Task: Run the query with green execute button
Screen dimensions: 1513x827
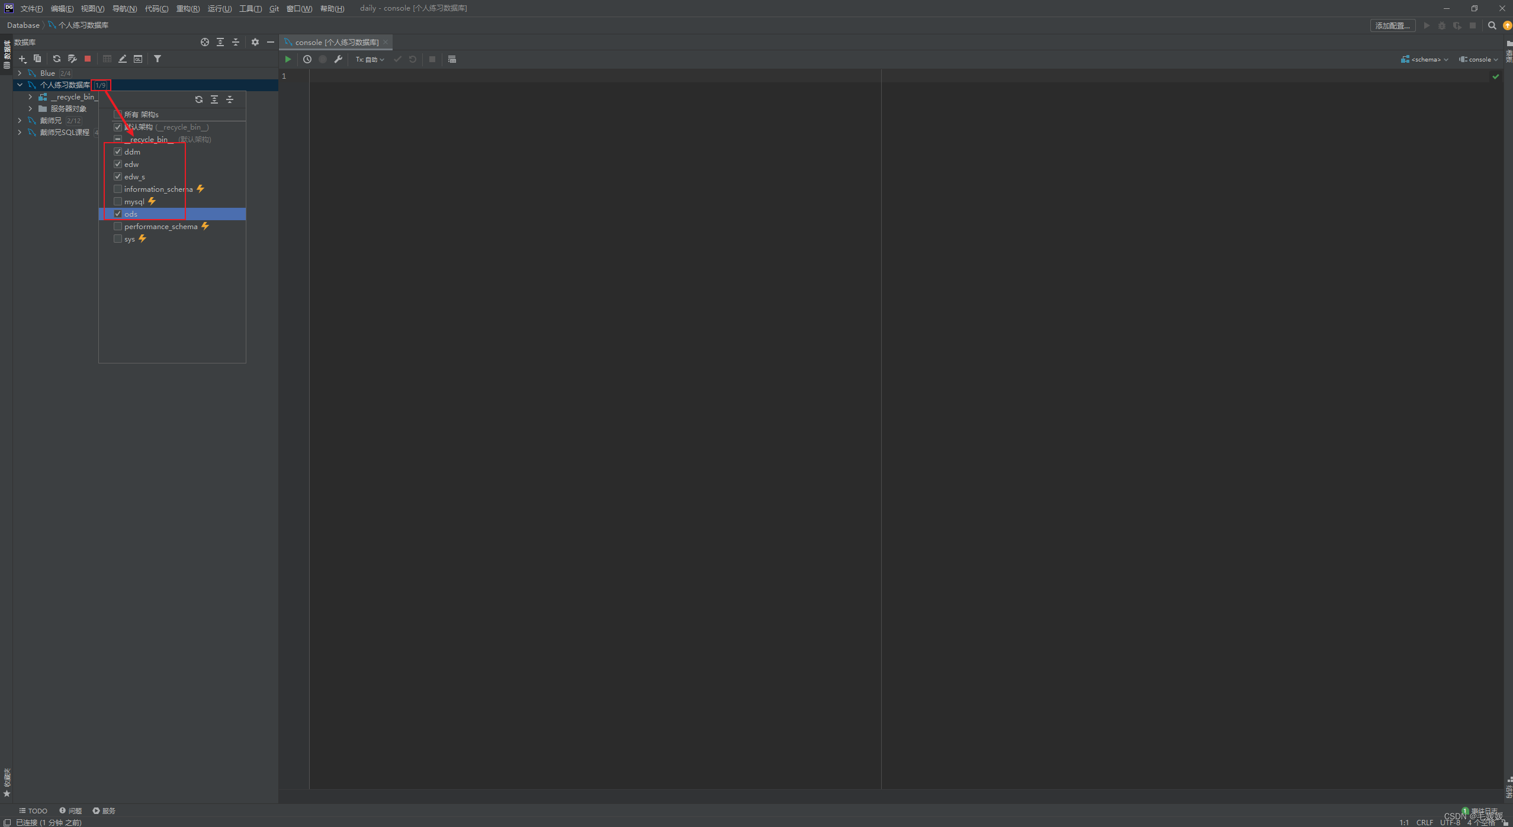Action: [x=288, y=59]
